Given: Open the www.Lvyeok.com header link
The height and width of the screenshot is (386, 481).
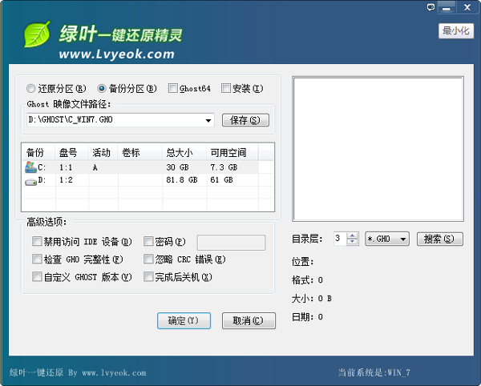Looking at the screenshot, I should [116, 54].
